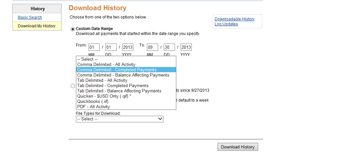
Task: Click the Download History button
Action: pos(238,147)
